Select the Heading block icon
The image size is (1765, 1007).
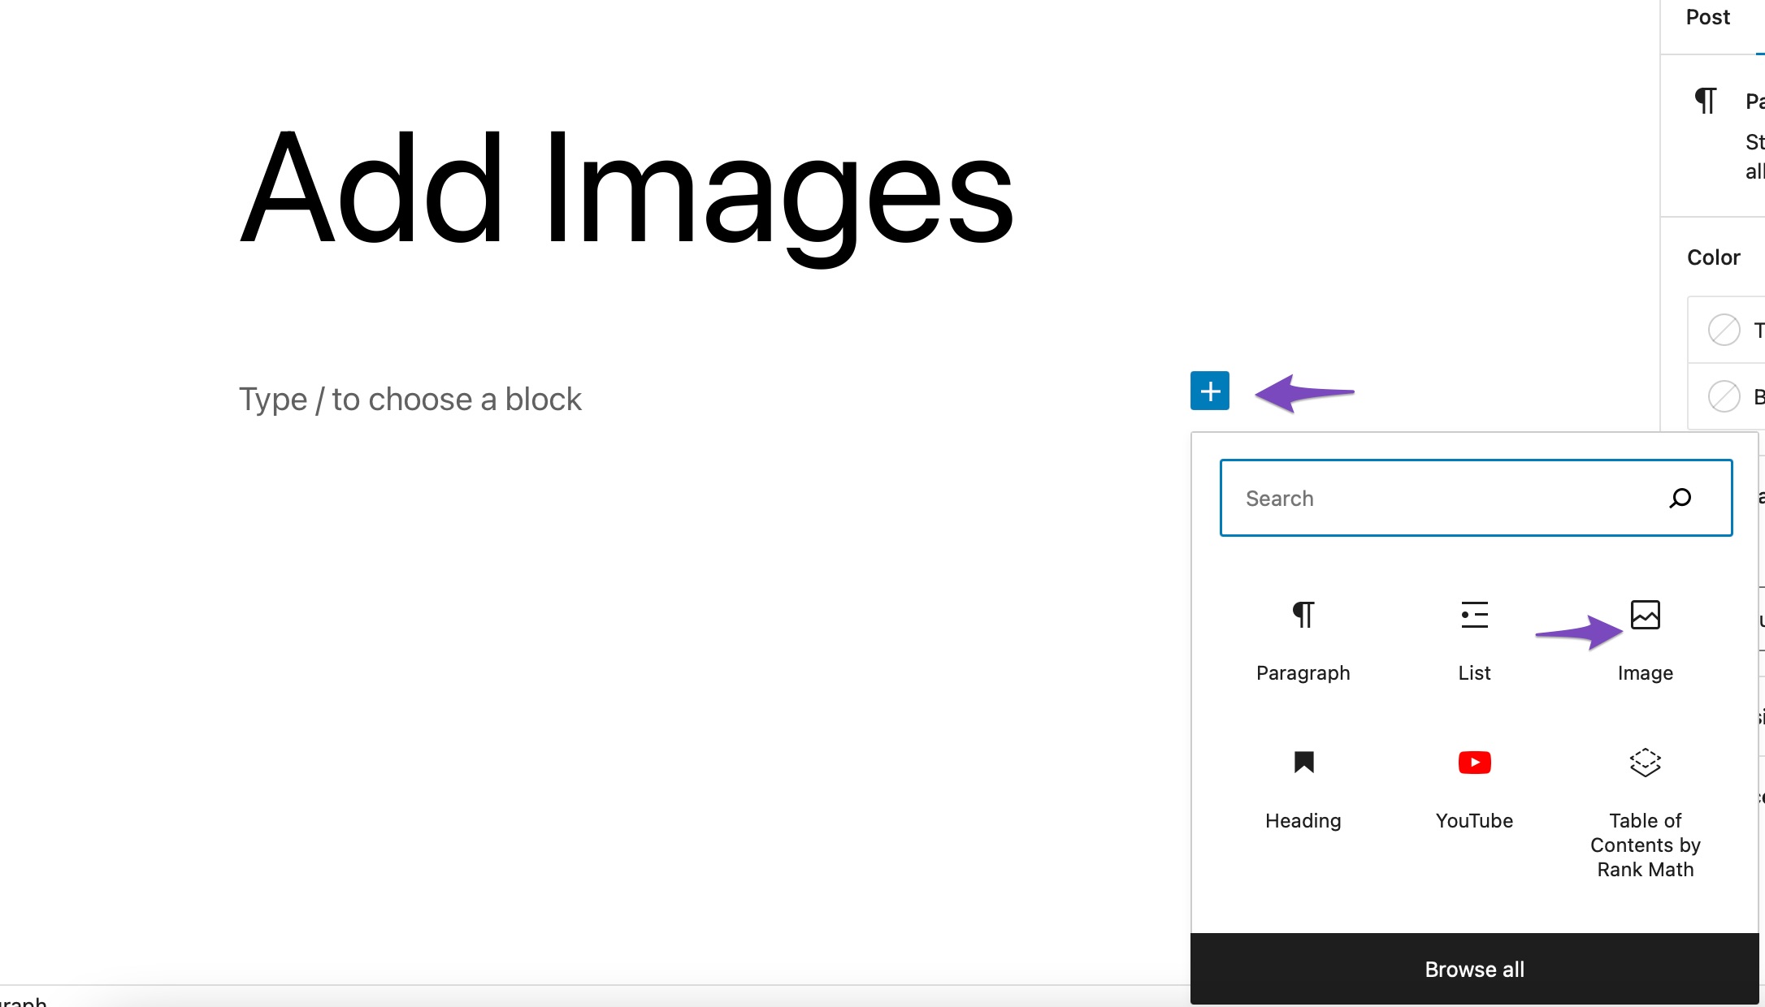pos(1303,763)
